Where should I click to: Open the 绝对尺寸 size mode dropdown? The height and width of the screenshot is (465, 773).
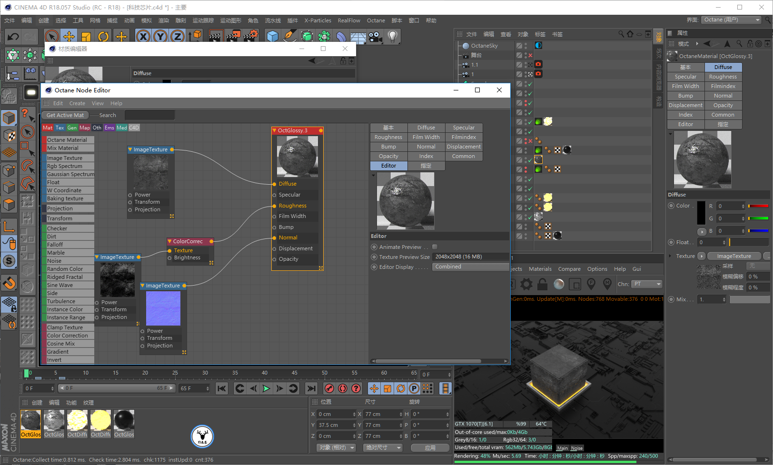tap(383, 448)
